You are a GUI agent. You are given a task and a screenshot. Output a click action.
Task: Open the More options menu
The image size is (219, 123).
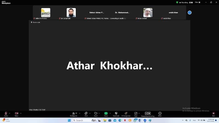point(160,113)
